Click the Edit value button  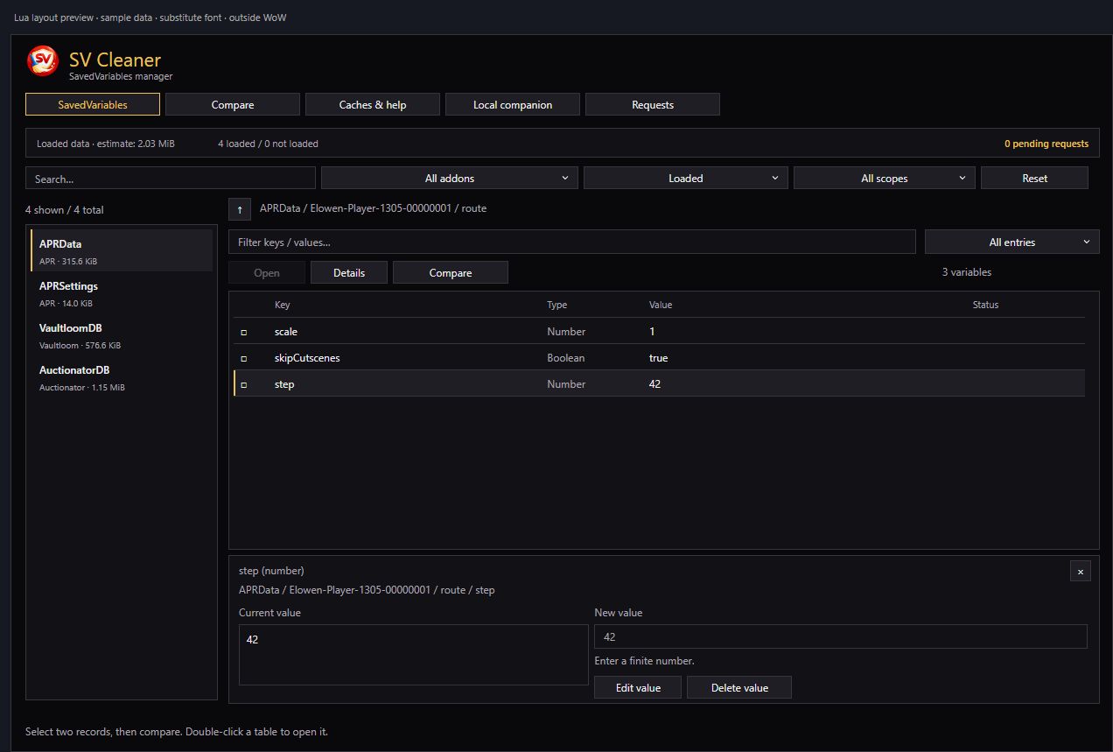coord(638,687)
